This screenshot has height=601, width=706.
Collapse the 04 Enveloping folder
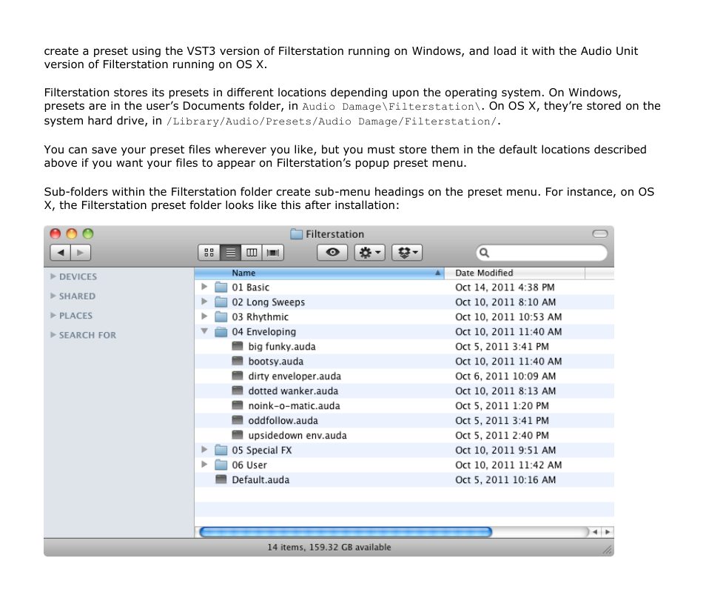[204, 331]
